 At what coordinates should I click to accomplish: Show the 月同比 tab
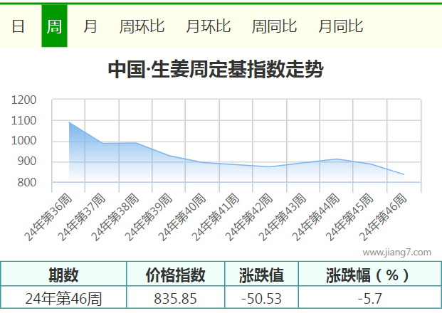tap(341, 26)
